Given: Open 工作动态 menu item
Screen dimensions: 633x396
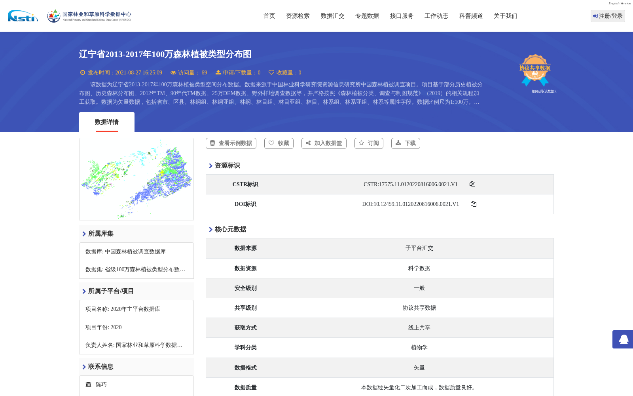Looking at the screenshot, I should (x=436, y=16).
